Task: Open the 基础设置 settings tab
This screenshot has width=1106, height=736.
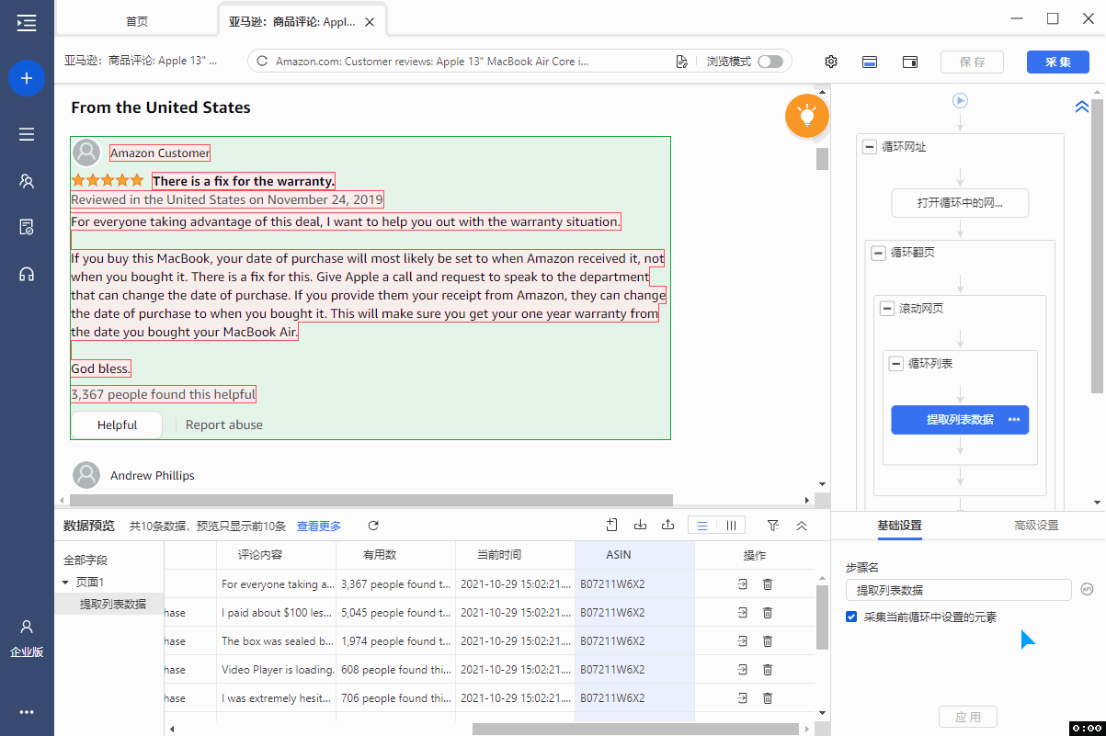Action: coord(899,526)
